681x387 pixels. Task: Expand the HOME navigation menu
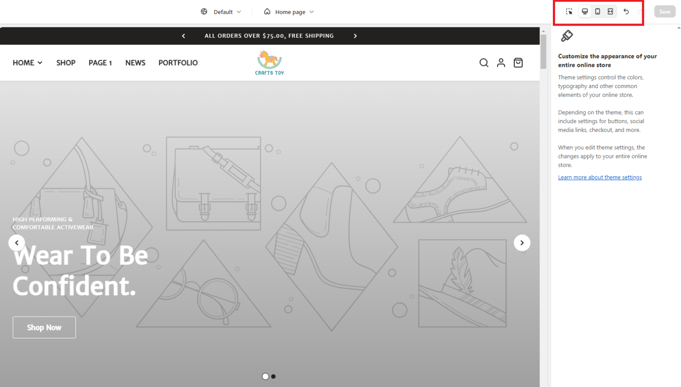pyautogui.click(x=27, y=63)
